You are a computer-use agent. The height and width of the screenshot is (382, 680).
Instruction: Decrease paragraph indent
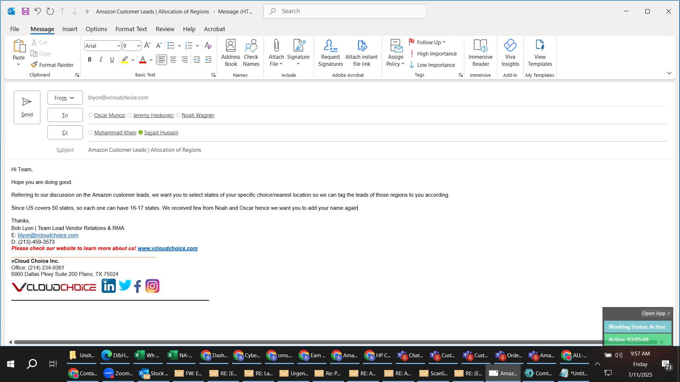pos(197,60)
